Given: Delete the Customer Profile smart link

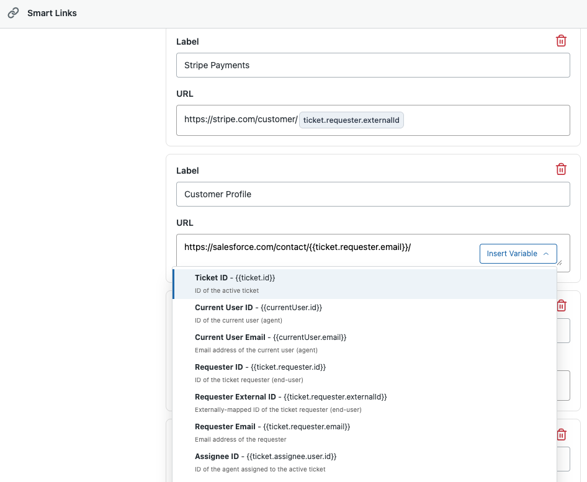Looking at the screenshot, I should (561, 169).
